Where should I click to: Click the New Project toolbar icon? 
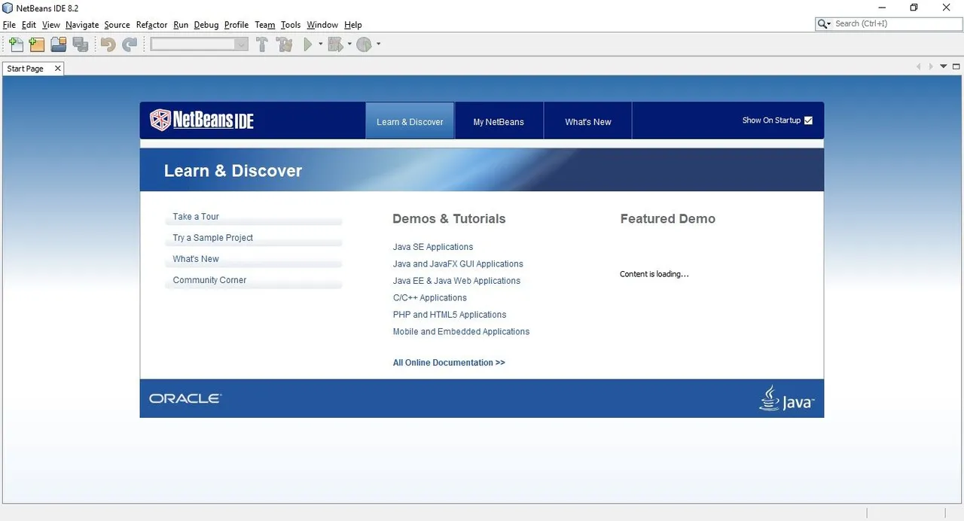click(37, 44)
